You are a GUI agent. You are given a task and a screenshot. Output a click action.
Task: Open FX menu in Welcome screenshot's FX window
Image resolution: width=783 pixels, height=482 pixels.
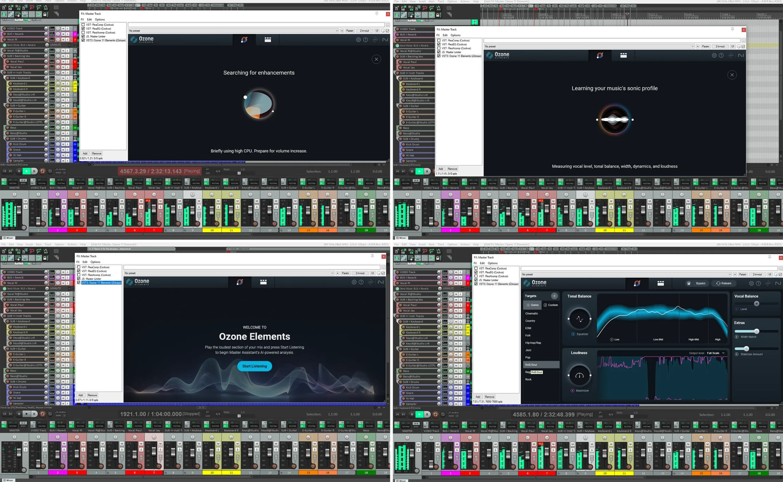78,262
